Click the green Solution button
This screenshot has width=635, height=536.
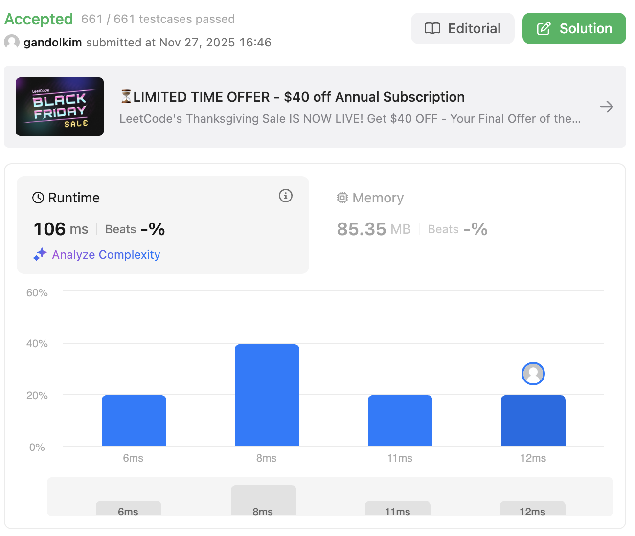(x=574, y=28)
